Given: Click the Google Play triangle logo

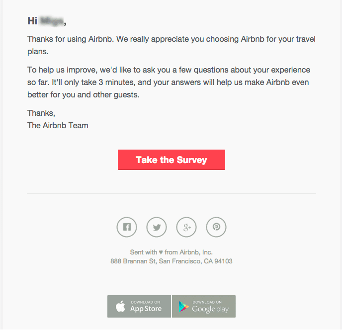Looking at the screenshot, I should (x=185, y=307).
